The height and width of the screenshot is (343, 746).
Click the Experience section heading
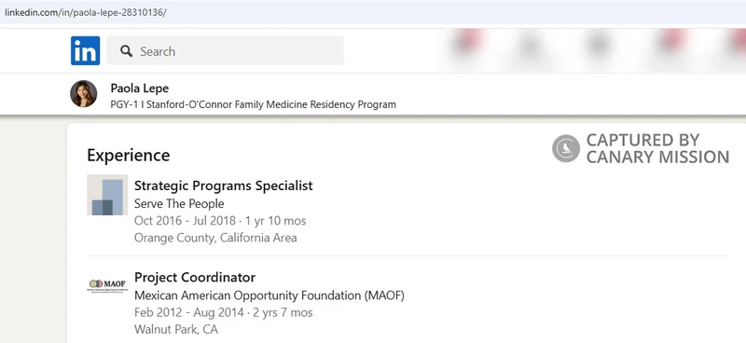(129, 155)
